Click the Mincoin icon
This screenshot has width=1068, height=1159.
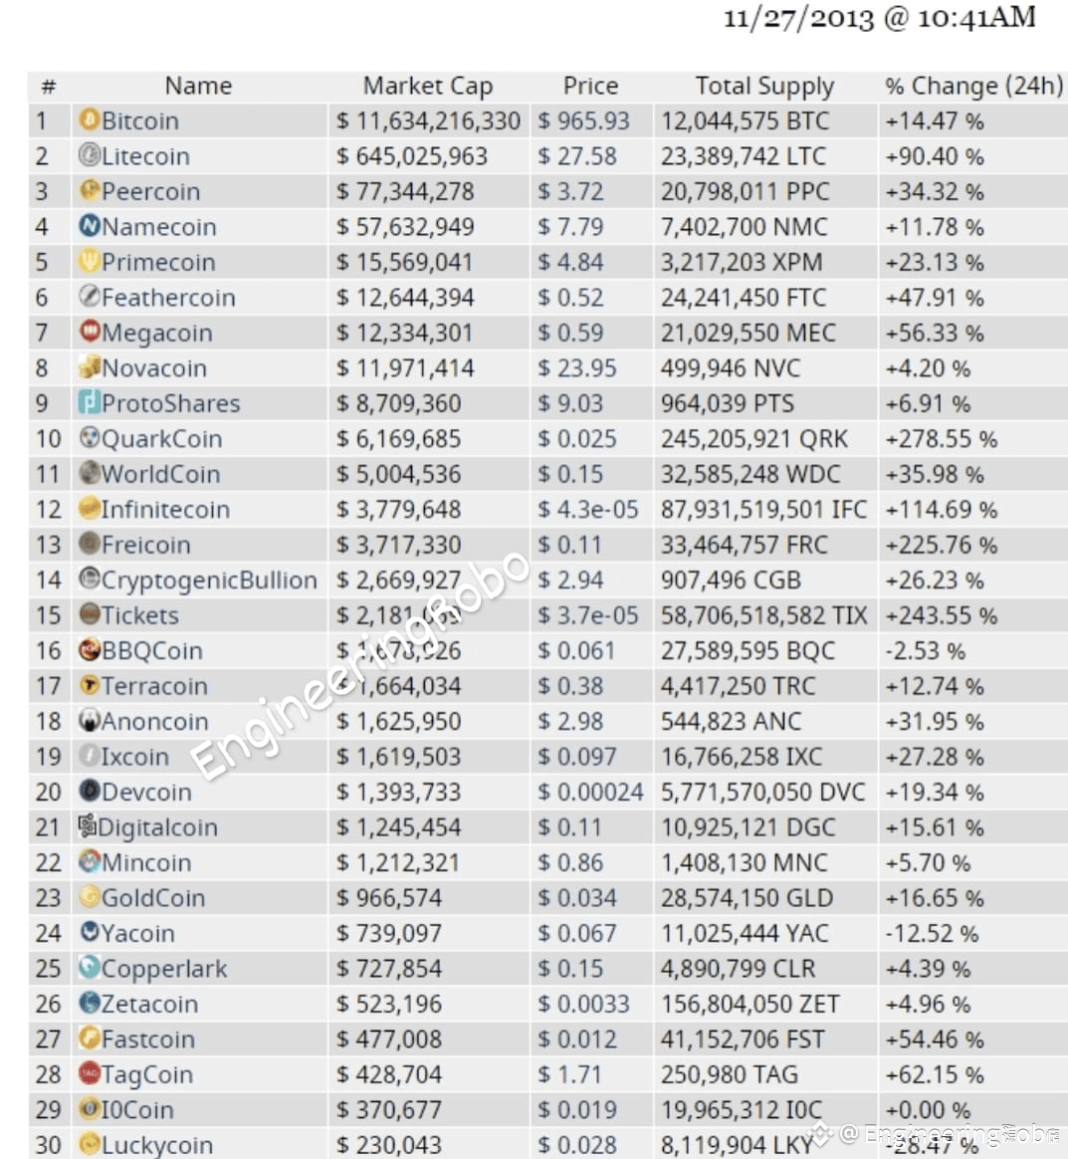point(90,861)
